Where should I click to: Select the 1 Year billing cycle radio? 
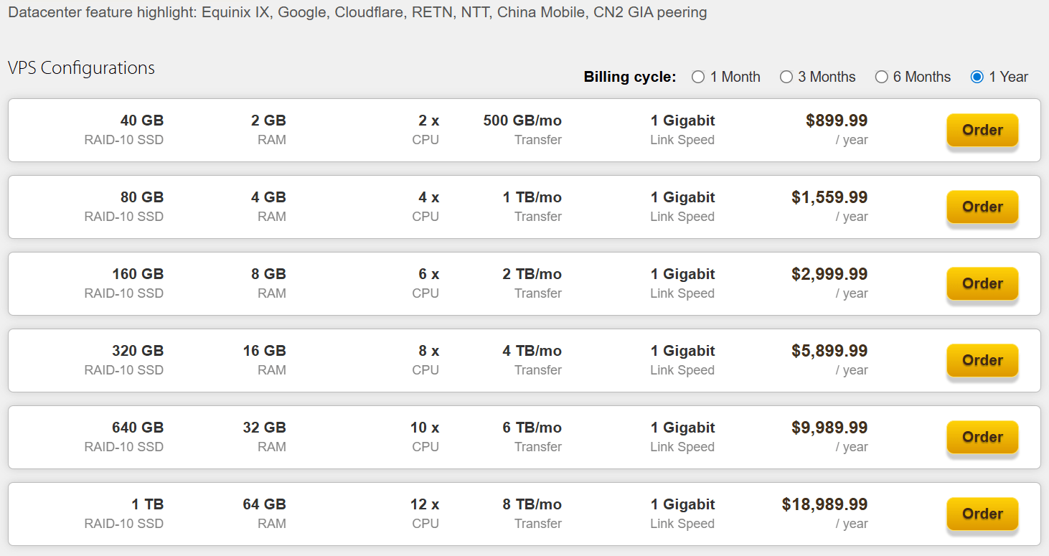pos(977,77)
